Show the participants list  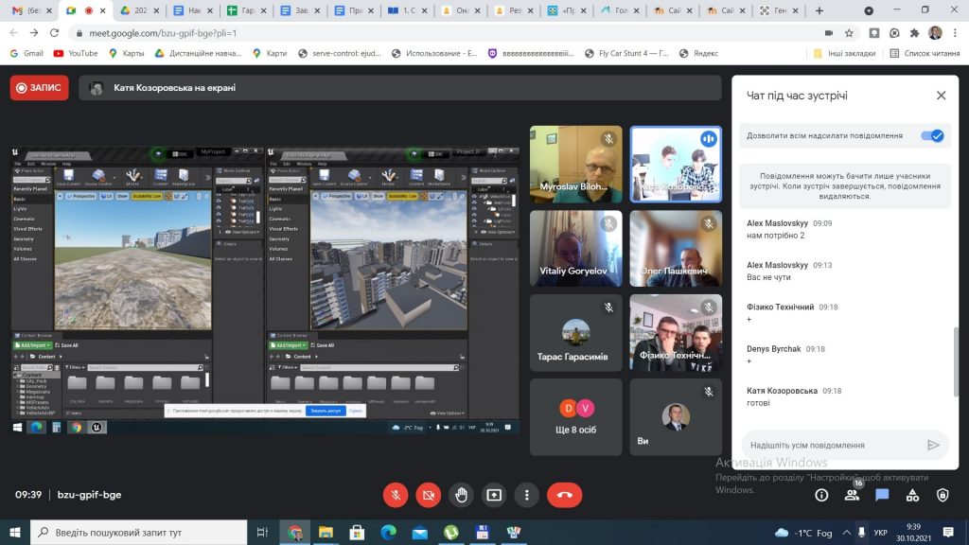[x=852, y=495]
